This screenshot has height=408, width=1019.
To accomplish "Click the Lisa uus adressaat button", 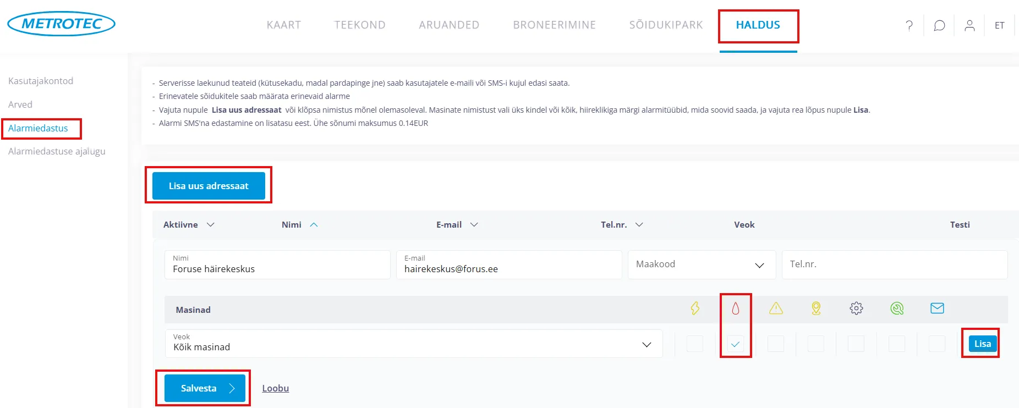I will [209, 186].
